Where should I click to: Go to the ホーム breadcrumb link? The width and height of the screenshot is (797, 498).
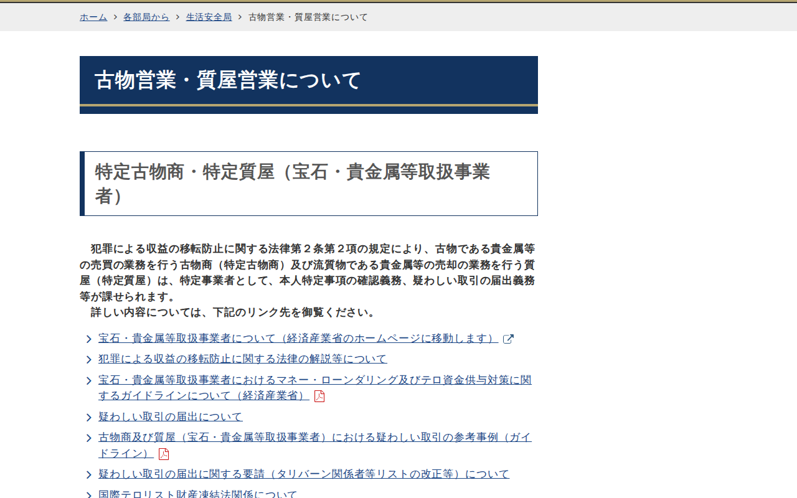click(x=93, y=17)
